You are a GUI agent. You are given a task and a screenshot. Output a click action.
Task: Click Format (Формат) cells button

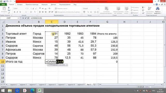click(135, 13)
